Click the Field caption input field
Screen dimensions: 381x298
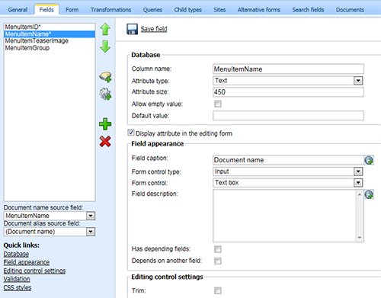click(x=288, y=160)
